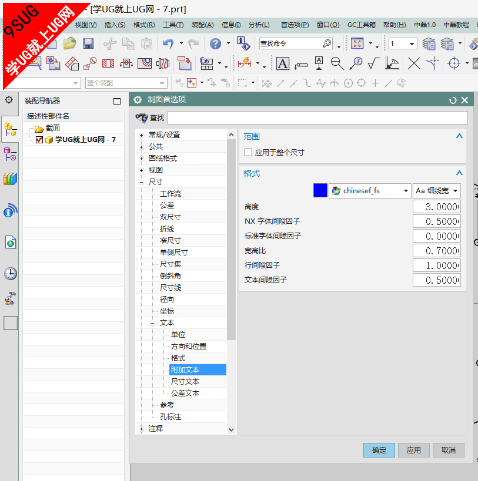
Task: Open the Constraint Navigator sidebar icon
Action: (x=10, y=154)
